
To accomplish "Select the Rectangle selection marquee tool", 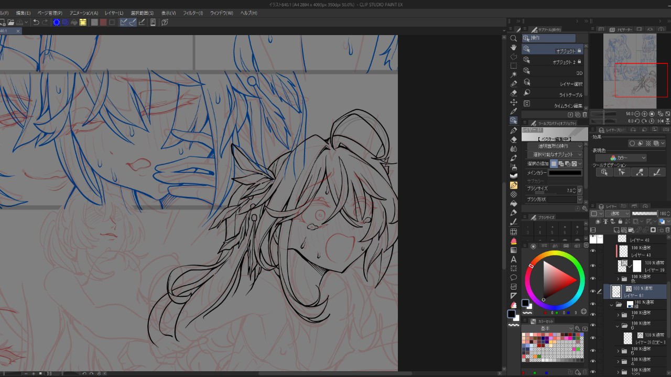I will tap(514, 65).
